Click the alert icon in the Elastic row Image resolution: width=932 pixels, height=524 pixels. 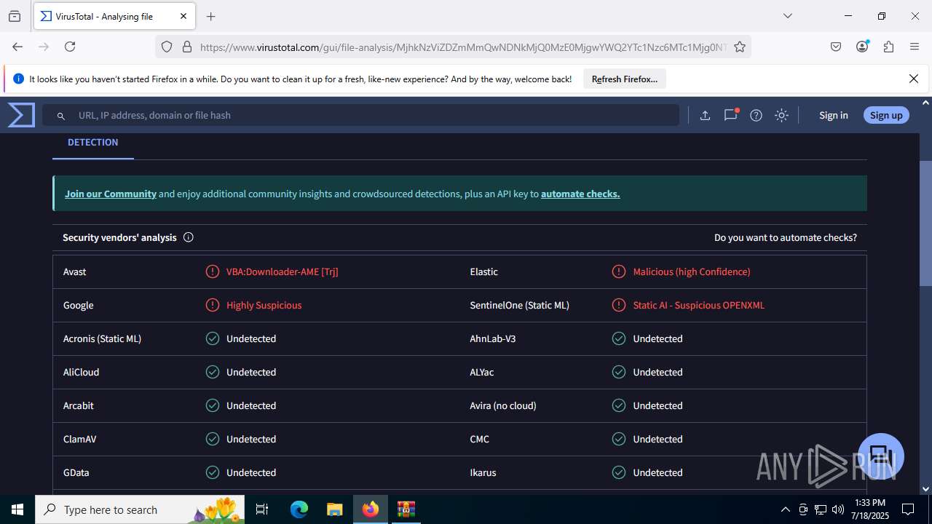619,271
